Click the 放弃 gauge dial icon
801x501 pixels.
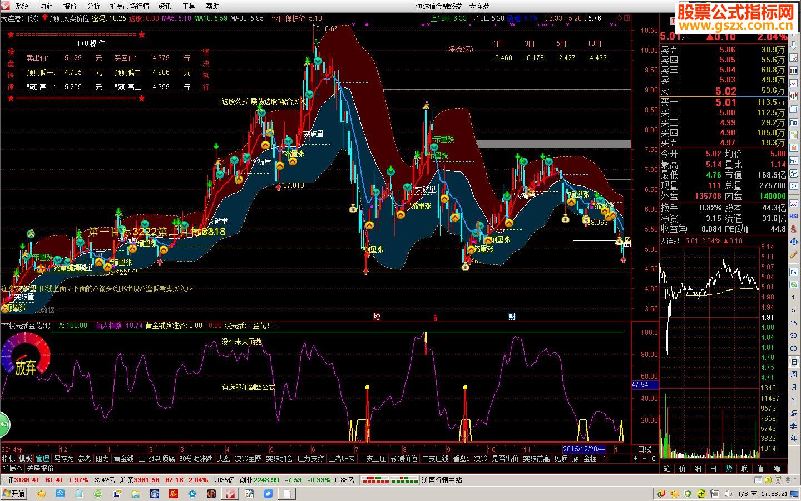[25, 355]
